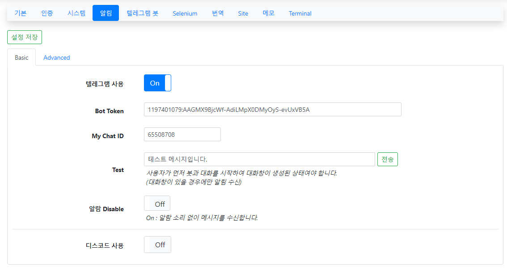Image resolution: width=507 pixels, height=274 pixels.
Task: Open the 메모 tab
Action: pos(268,13)
